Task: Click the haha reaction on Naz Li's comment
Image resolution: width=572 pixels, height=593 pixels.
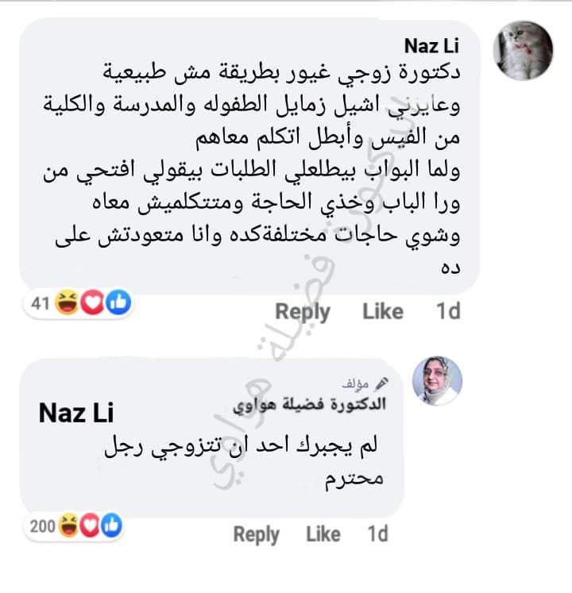Action: tap(67, 302)
